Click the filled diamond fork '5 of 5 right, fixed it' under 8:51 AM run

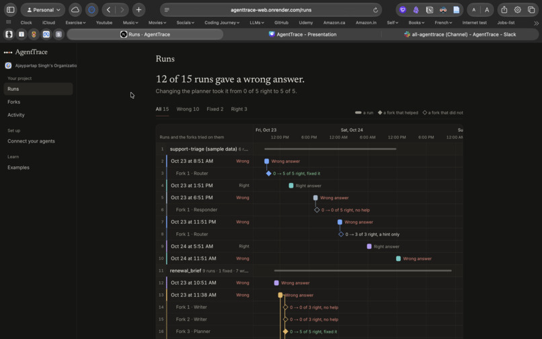pos(268,174)
